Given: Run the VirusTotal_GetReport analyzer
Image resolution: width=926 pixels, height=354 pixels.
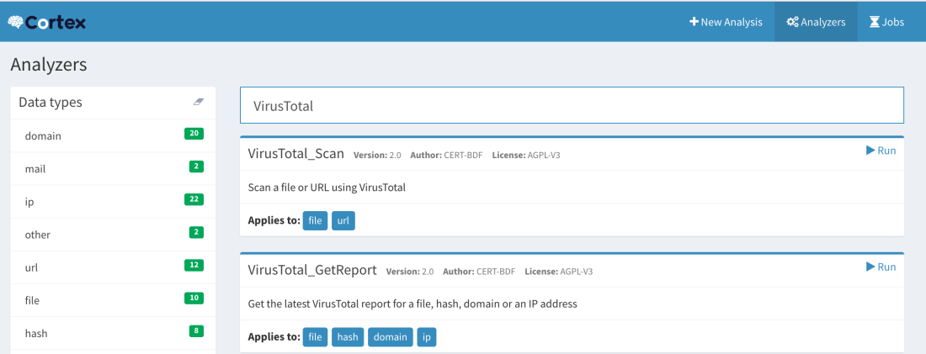Looking at the screenshot, I should (x=881, y=267).
